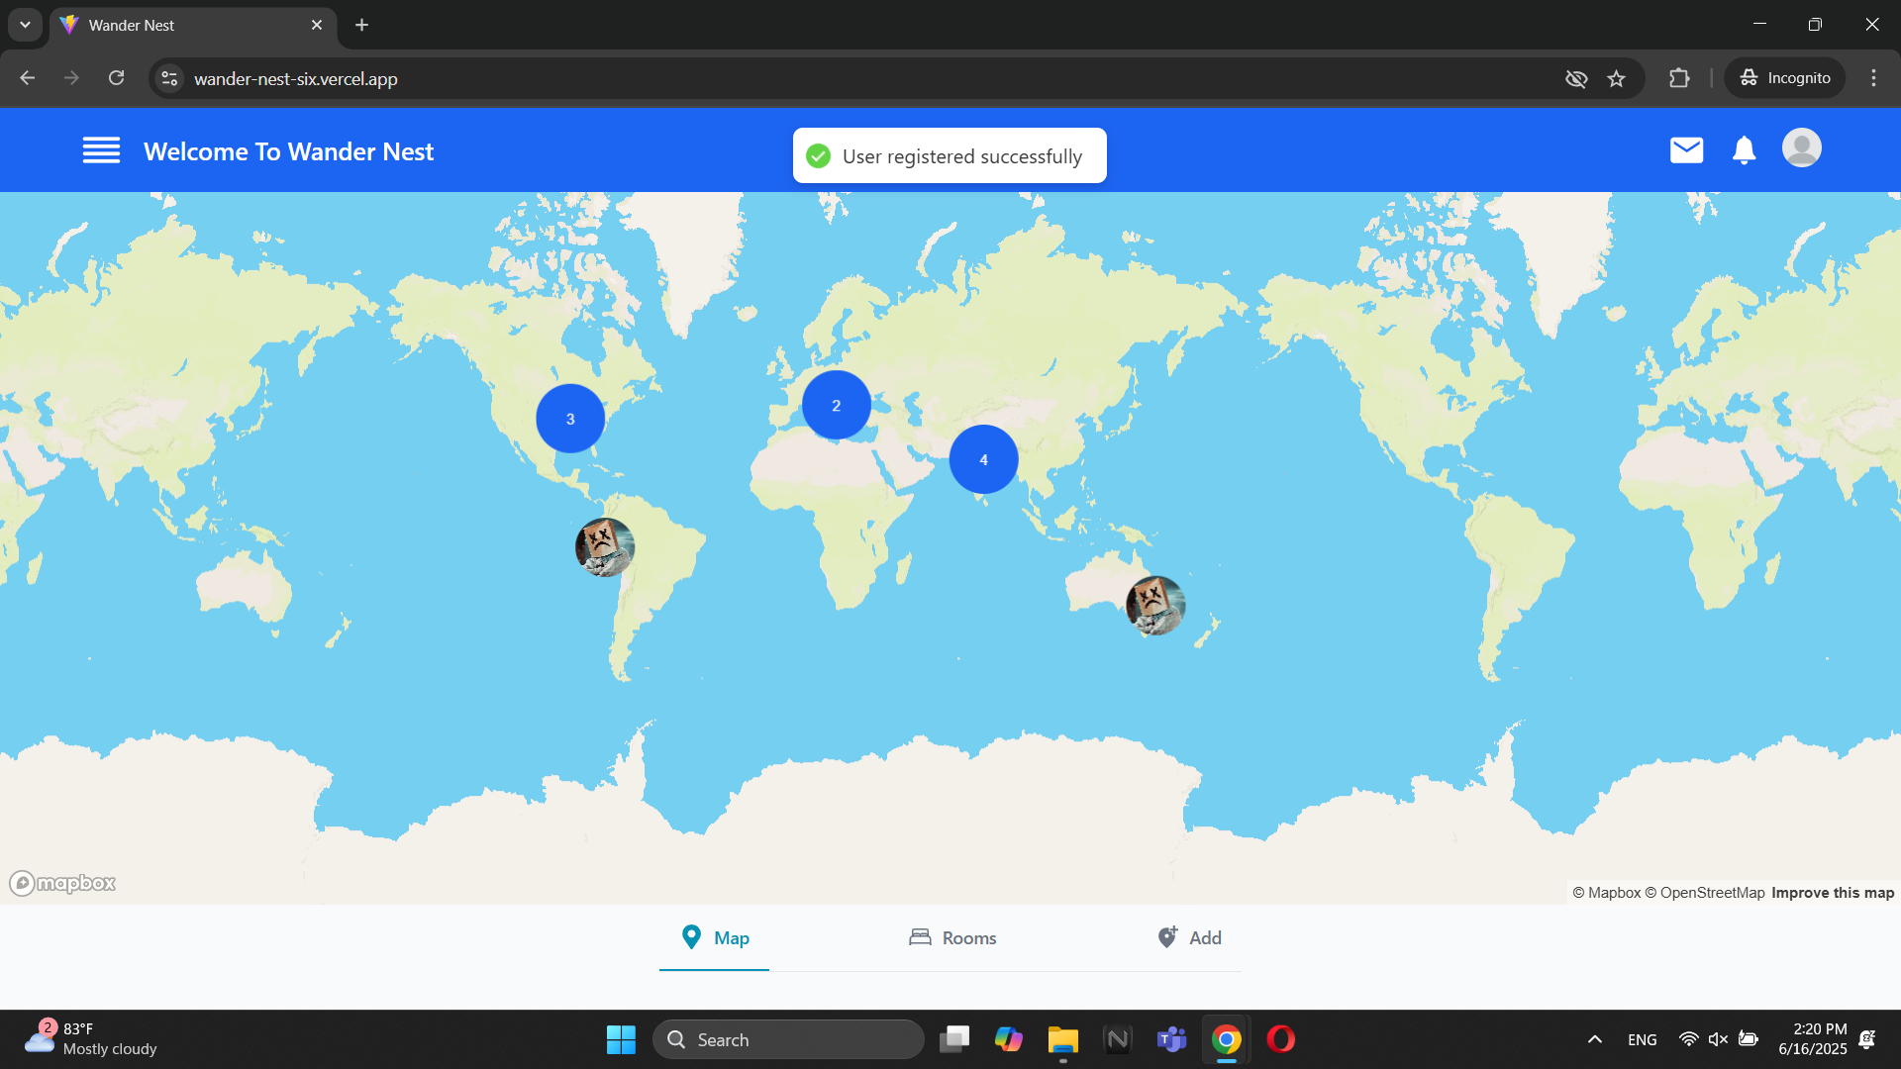Open Wi-Fi network settings icon
The height and width of the screenshot is (1069, 1901).
(x=1689, y=1039)
